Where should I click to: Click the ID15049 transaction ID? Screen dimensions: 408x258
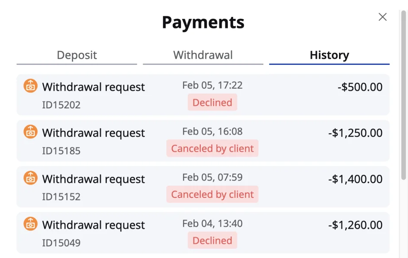coord(61,243)
